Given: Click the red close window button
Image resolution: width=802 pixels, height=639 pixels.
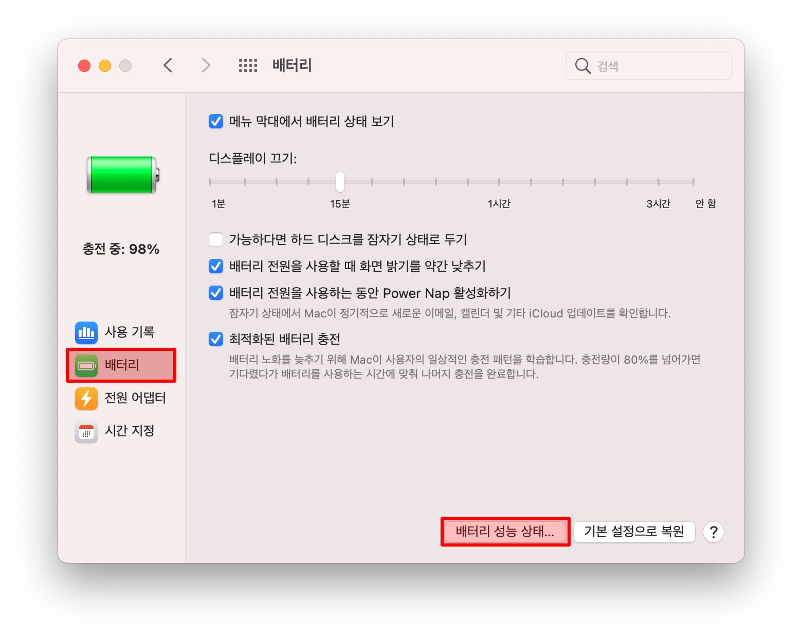Looking at the screenshot, I should click(84, 66).
